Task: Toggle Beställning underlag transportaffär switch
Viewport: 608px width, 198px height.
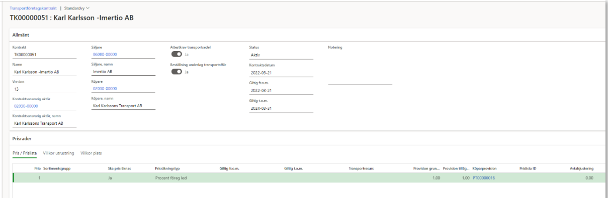Action: [176, 72]
